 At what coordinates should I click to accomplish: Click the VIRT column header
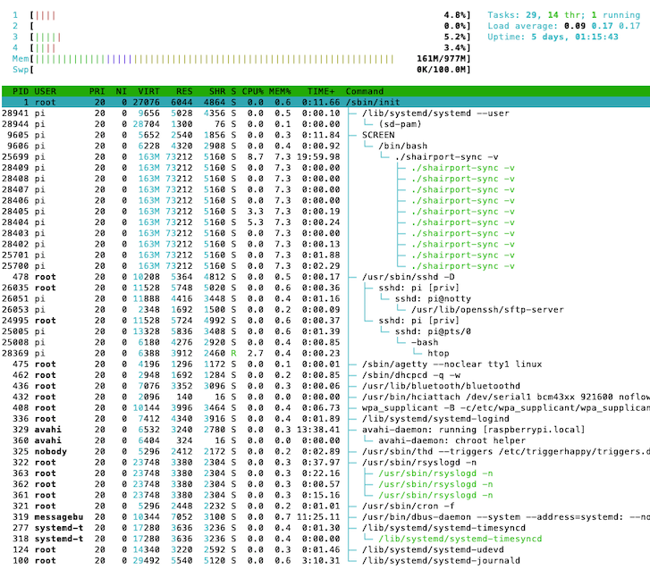pos(148,91)
